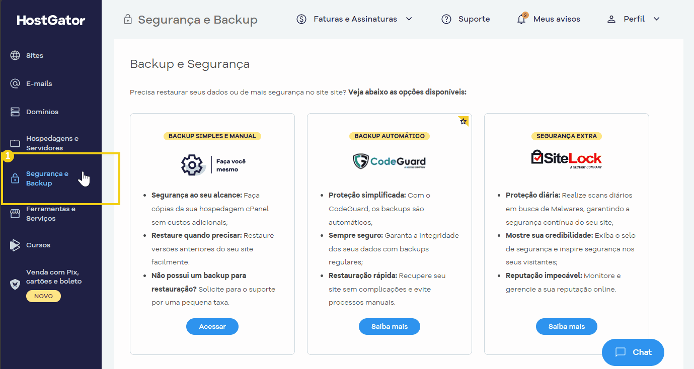Click the E-mails at-sign icon
Screen dimensions: 694x369
tap(15, 83)
